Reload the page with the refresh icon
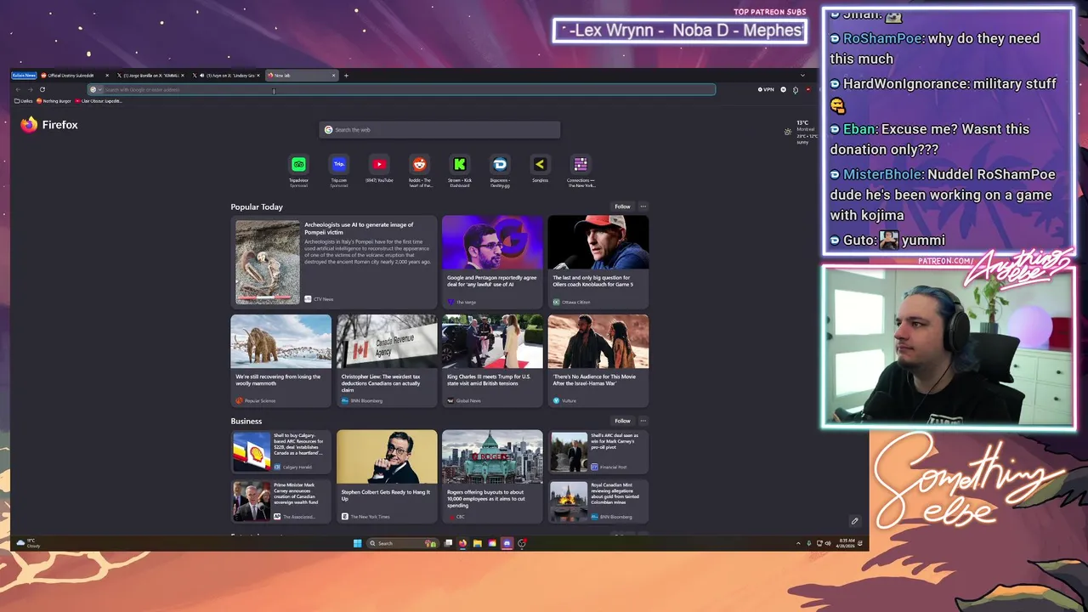The image size is (1088, 612). point(42,89)
